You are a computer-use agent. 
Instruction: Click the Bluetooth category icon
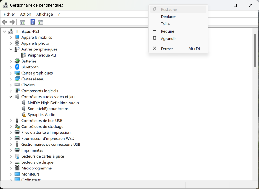pyautogui.click(x=17, y=67)
